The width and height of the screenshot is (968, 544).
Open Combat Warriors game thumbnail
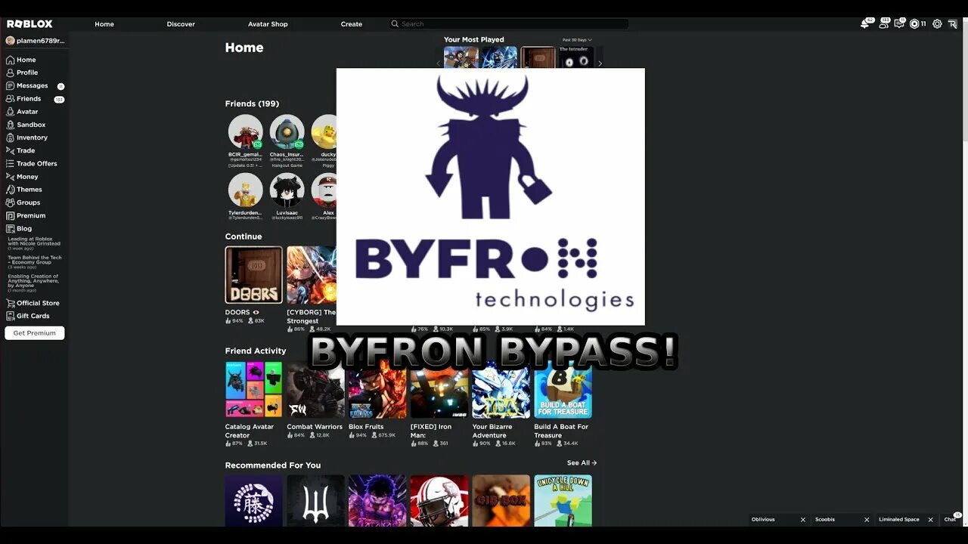coord(315,389)
